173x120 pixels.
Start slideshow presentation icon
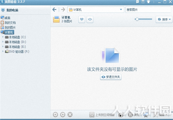coord(146,115)
